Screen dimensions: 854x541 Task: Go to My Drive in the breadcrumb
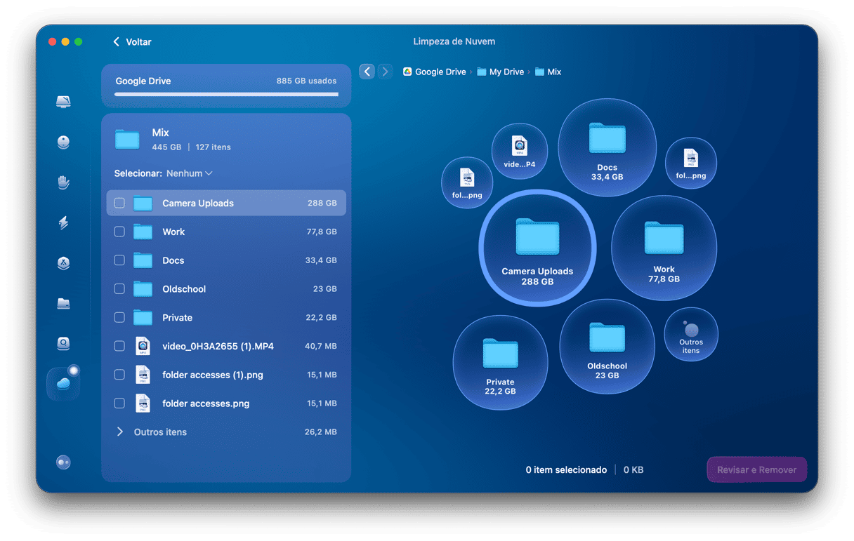point(506,72)
